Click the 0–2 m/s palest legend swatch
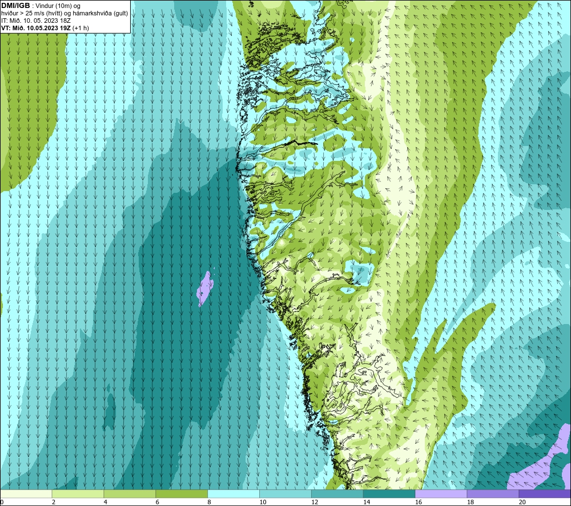Image resolution: width=571 pixels, height=506 pixels. 26,493
